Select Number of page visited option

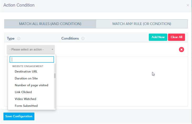coord(32,85)
